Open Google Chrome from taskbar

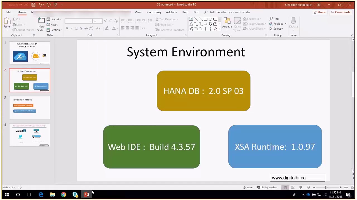coord(64,194)
